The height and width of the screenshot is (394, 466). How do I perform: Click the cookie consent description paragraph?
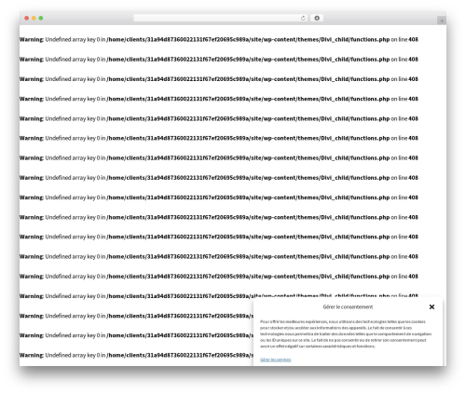coord(346,333)
